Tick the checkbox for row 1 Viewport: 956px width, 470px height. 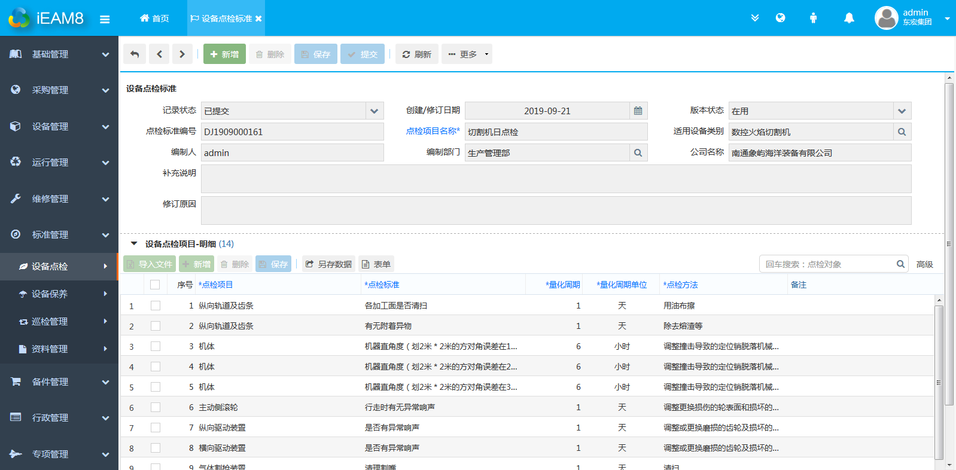pos(156,306)
